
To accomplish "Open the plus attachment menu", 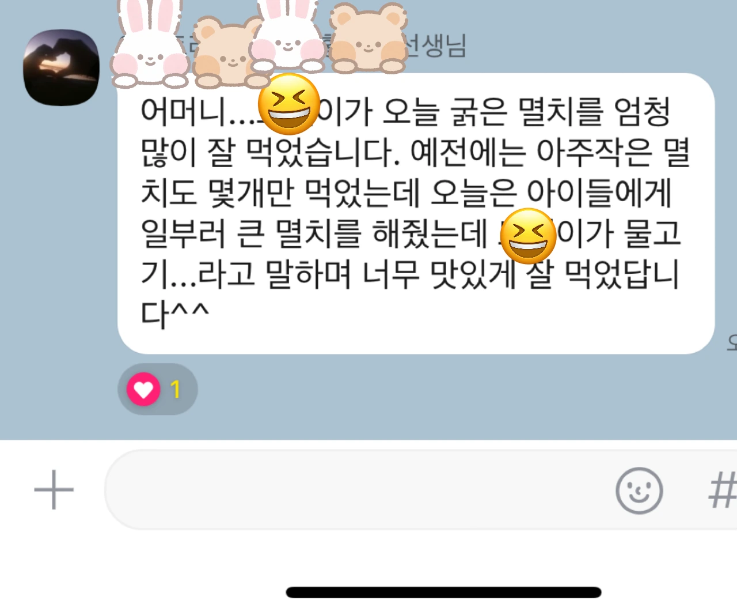I will pos(54,489).
